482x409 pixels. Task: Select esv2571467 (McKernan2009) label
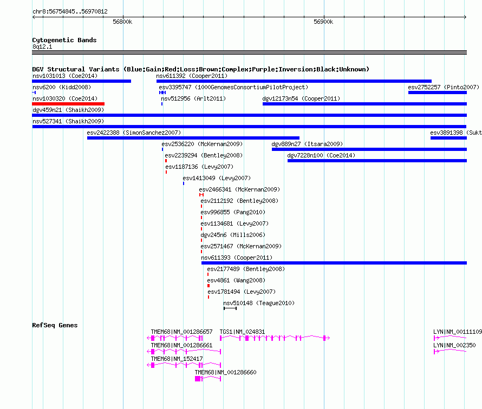tap(241, 246)
